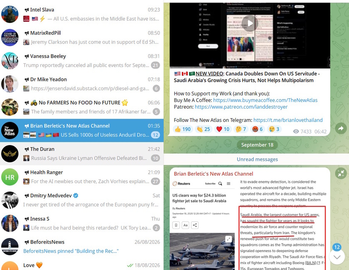Open BeforeitsNews pinned message text
Viewport: 349px width, 270px height.
[71, 251]
